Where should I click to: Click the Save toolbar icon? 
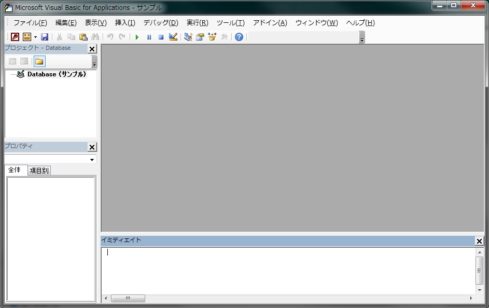(45, 37)
